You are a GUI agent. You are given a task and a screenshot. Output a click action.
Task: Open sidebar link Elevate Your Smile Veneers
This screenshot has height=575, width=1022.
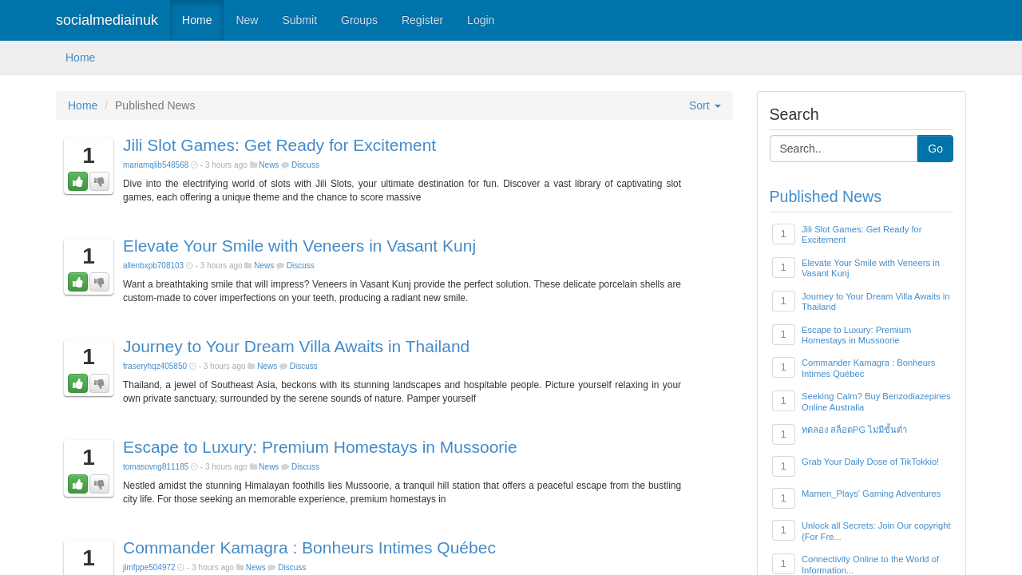coord(870,268)
